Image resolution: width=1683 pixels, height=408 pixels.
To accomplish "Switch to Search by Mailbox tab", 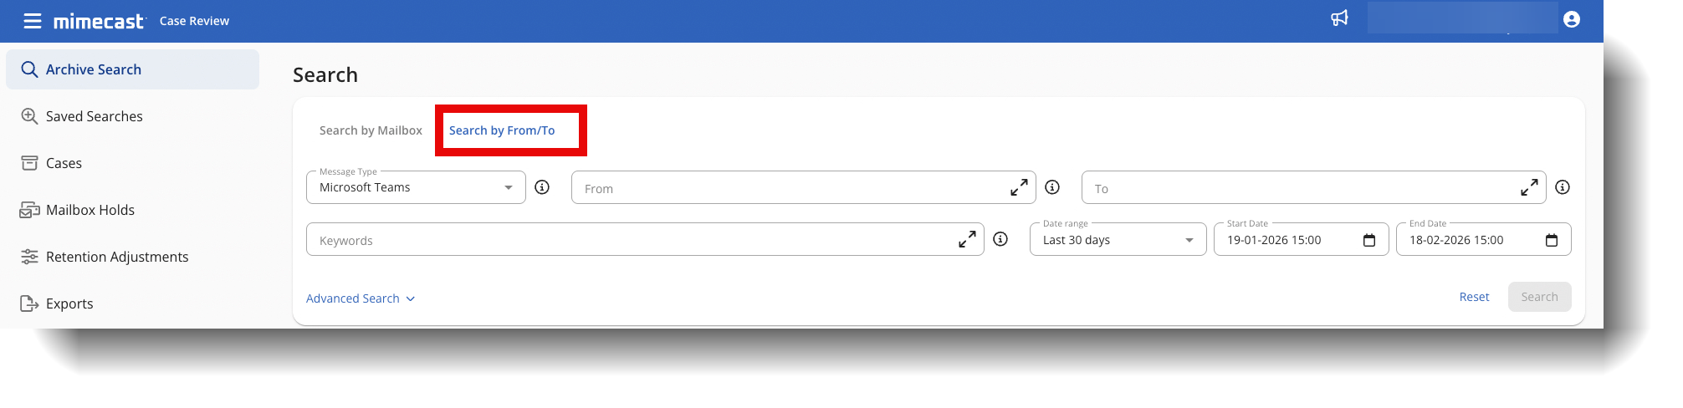I will point(371,130).
